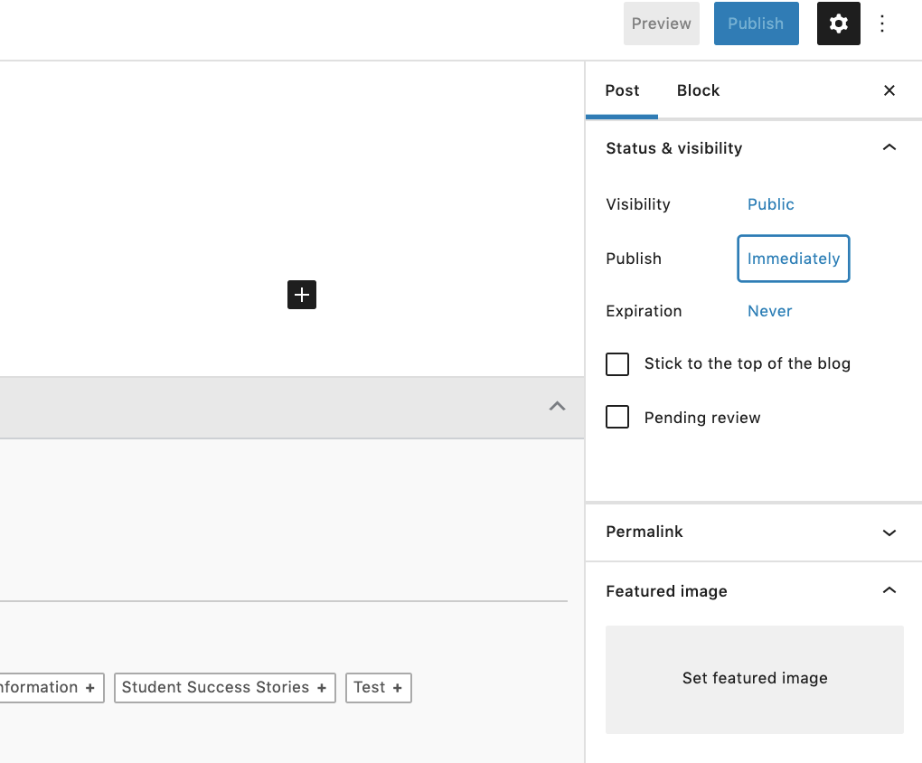Collapse the meta box panel with chevron
Viewport: 922px width, 763px height.
point(557,407)
